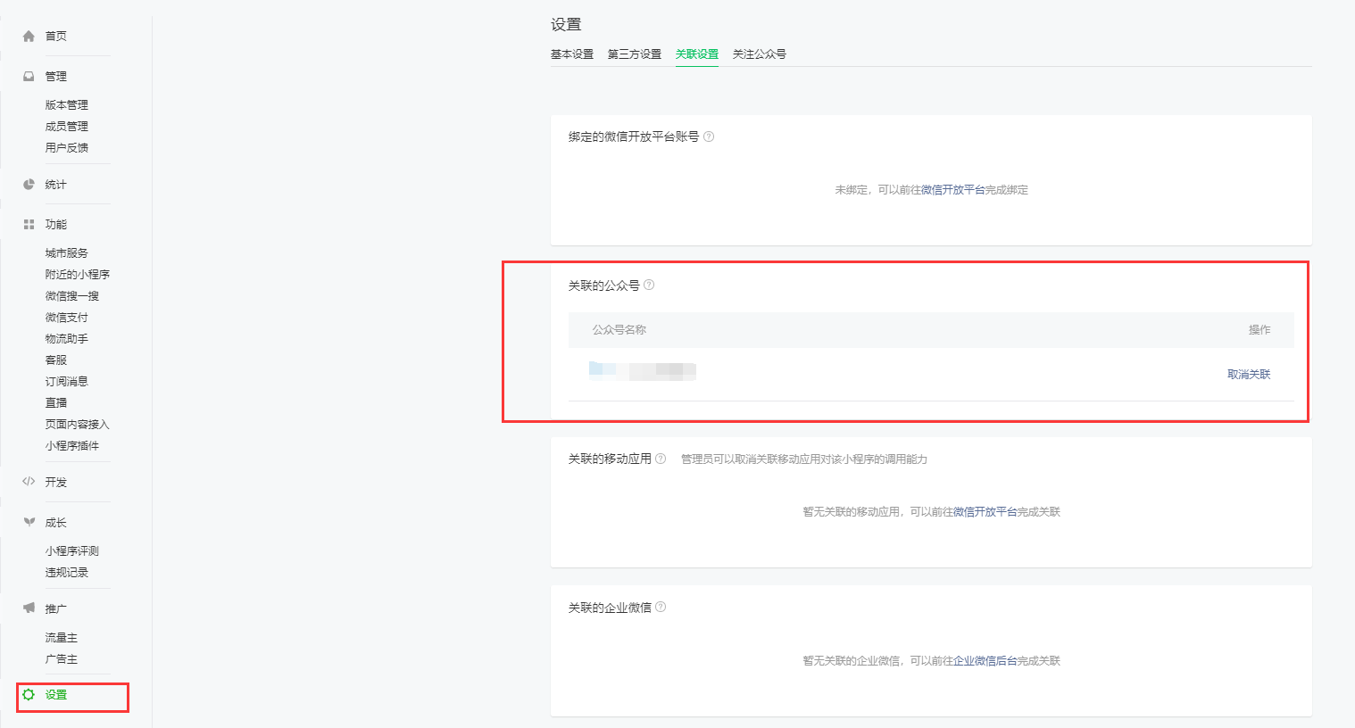
Task: Open 管理 section in the sidebar
Action: click(56, 76)
